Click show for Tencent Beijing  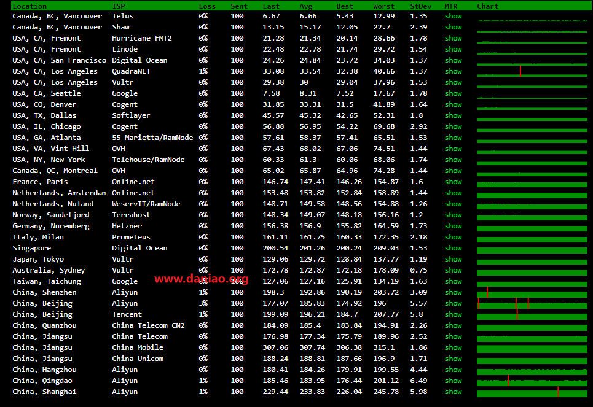453,314
